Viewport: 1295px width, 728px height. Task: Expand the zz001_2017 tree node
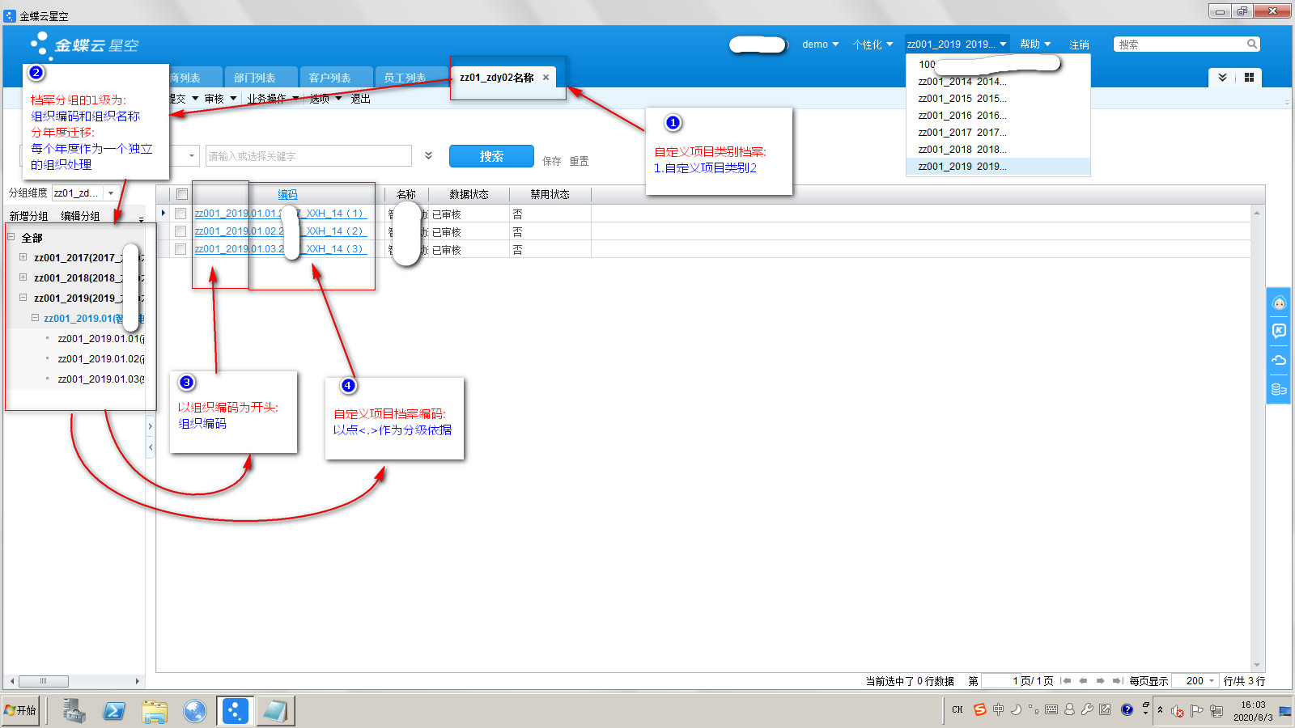click(x=23, y=257)
